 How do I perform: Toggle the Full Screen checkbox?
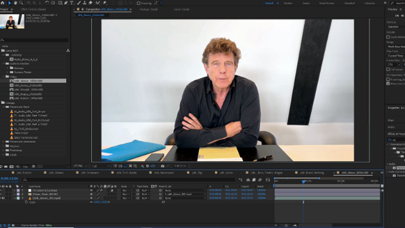(x=388, y=69)
